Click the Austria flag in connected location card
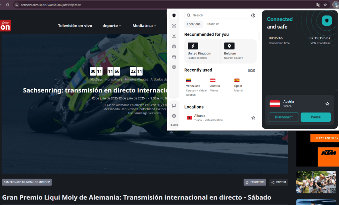The width and height of the screenshot is (339, 205). click(x=275, y=104)
